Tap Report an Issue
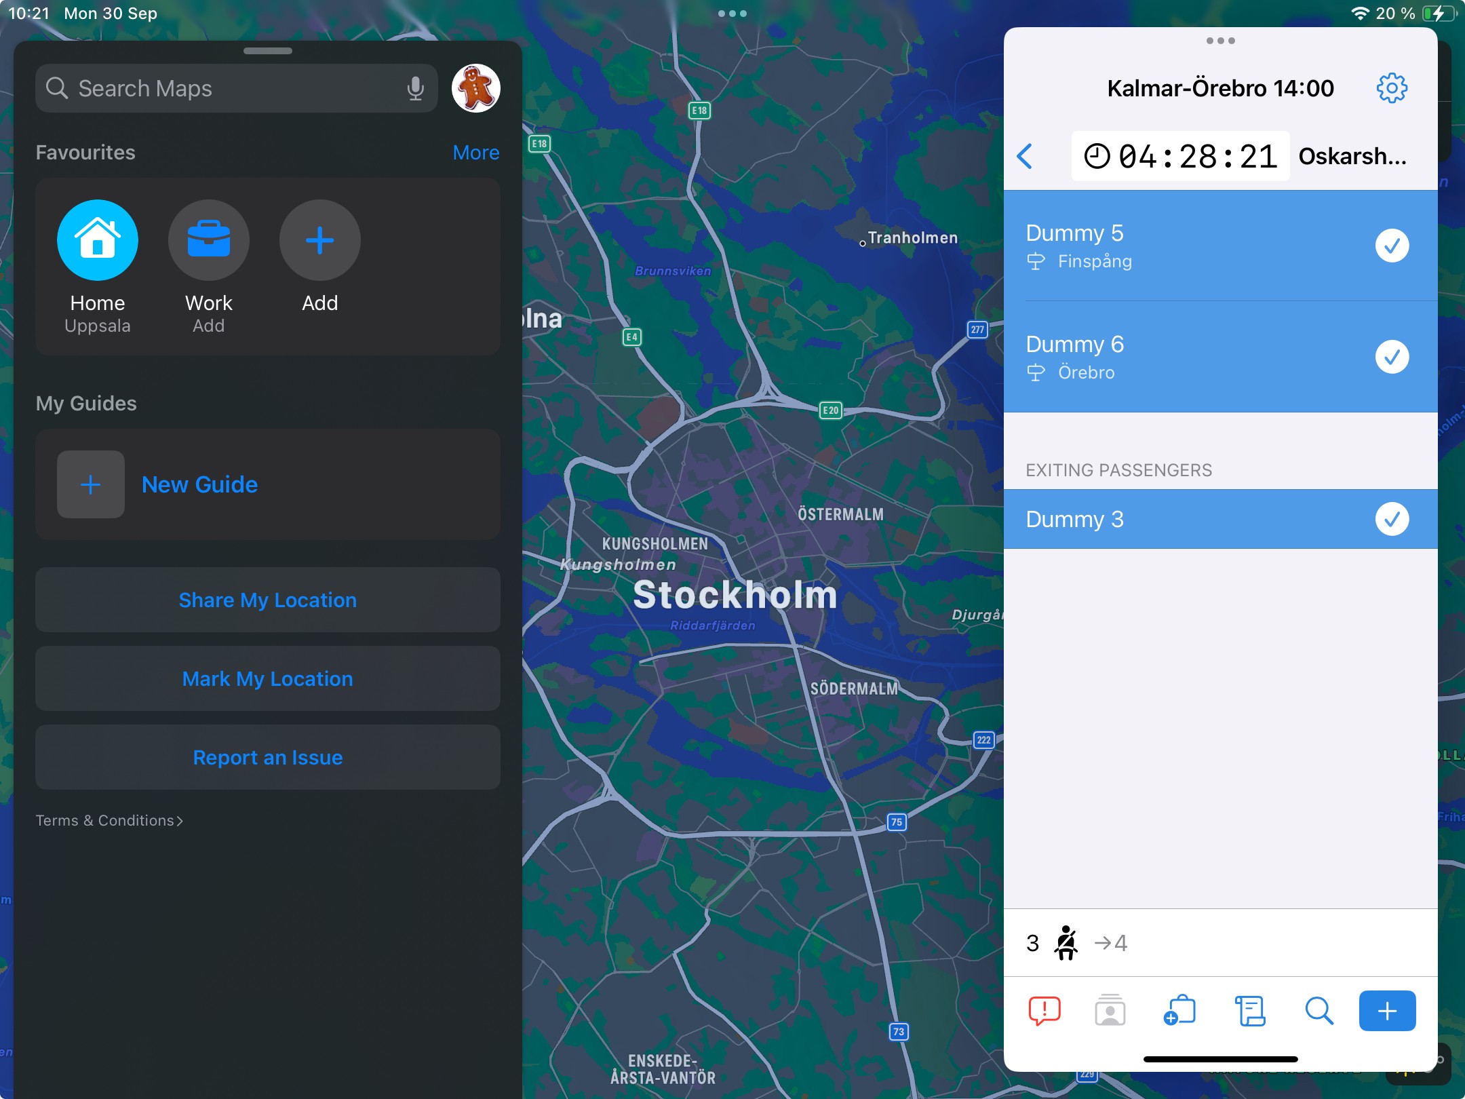1465x1099 pixels. point(268,757)
